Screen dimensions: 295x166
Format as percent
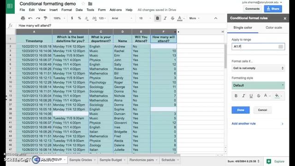click(x=79, y=18)
